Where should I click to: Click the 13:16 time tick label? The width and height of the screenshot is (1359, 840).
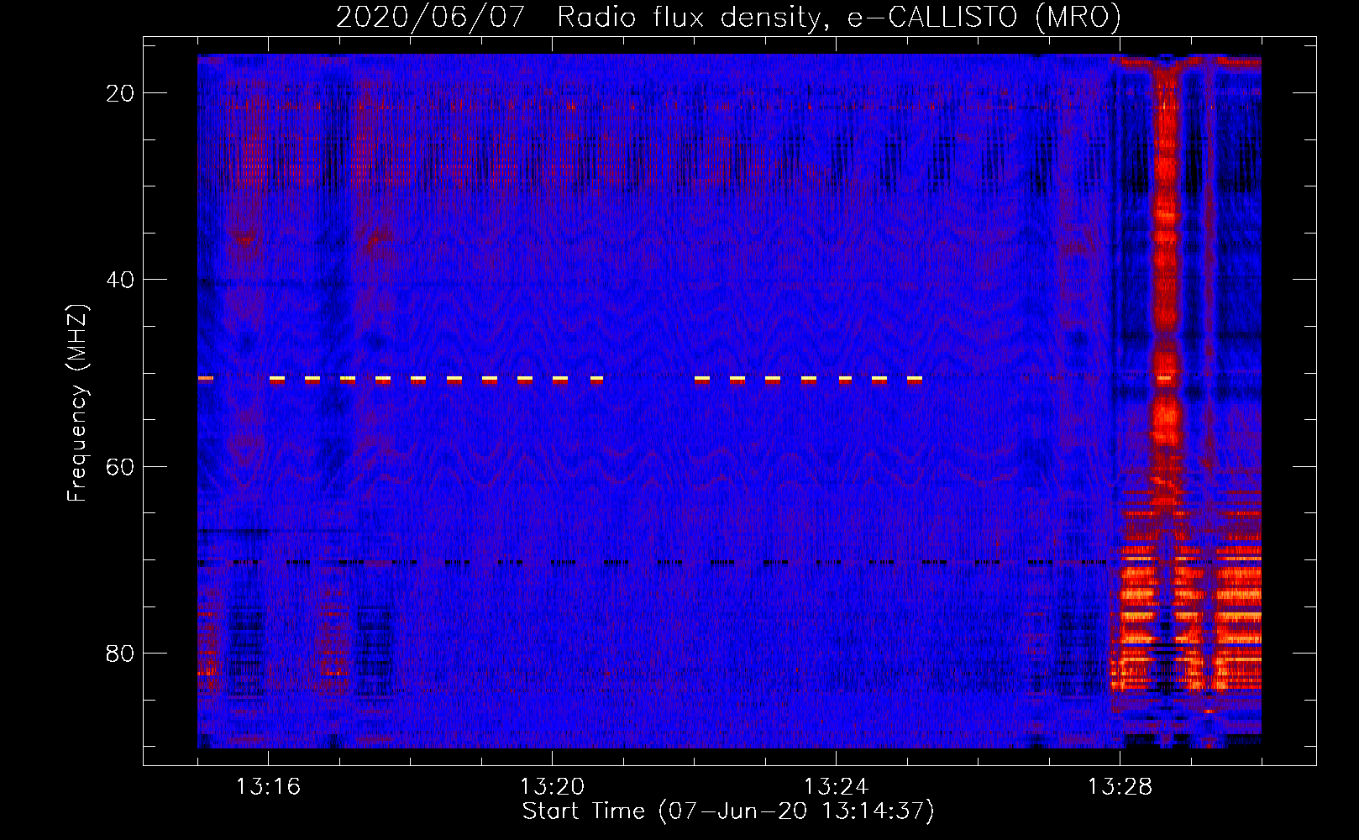coord(268,787)
